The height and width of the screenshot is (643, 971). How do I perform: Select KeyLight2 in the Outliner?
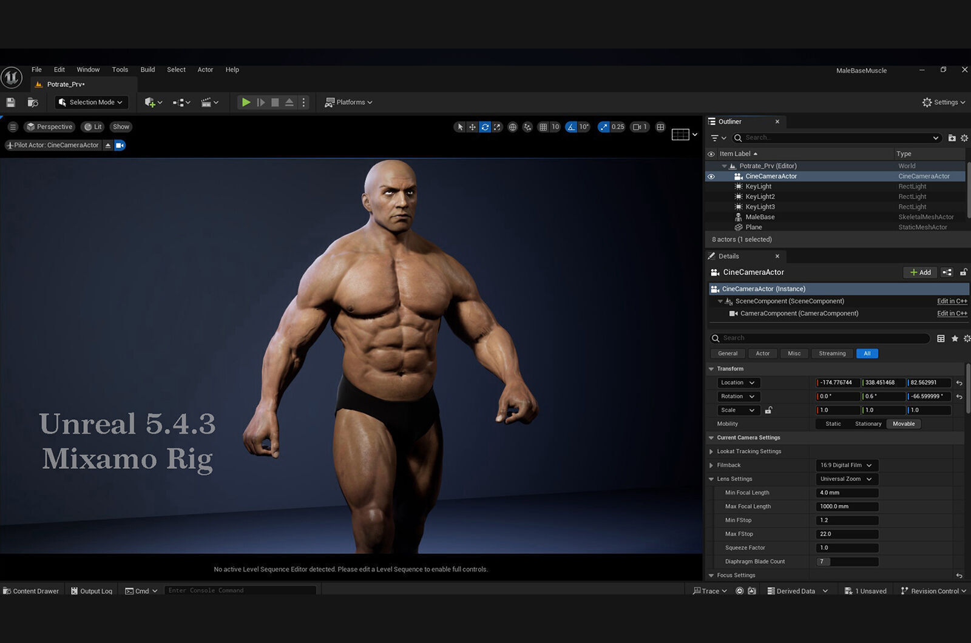[760, 197]
